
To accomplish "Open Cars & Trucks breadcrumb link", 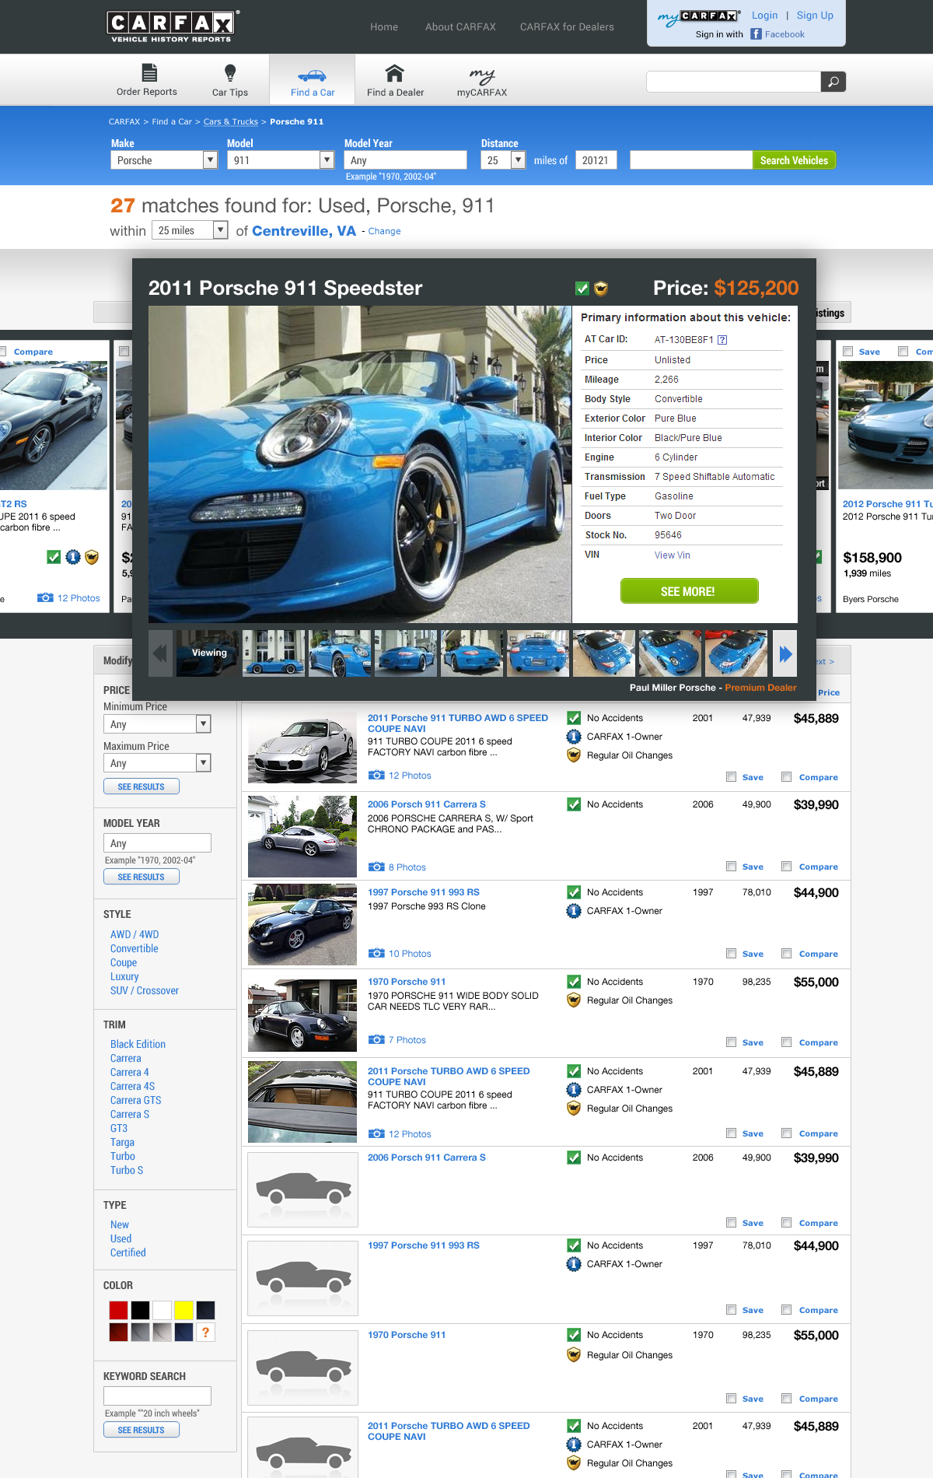I will (x=231, y=121).
